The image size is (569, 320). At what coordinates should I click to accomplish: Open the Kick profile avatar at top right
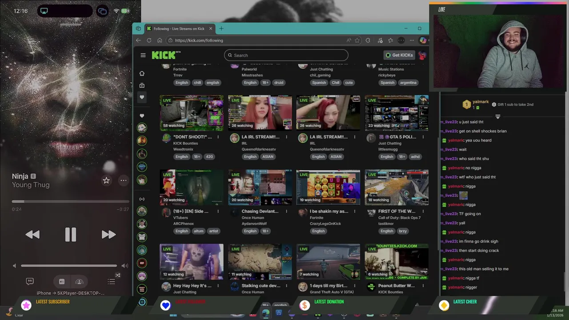[422, 55]
